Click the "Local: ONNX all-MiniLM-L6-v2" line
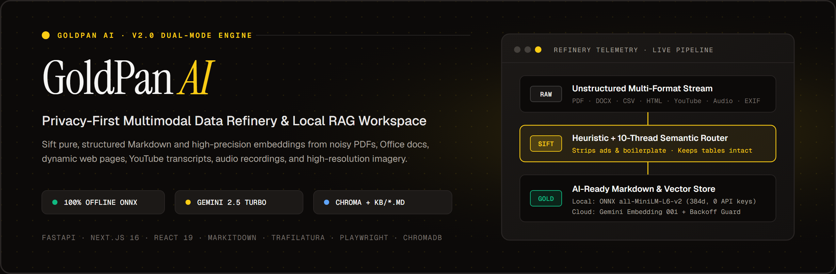This screenshot has width=836, height=274. [664, 202]
